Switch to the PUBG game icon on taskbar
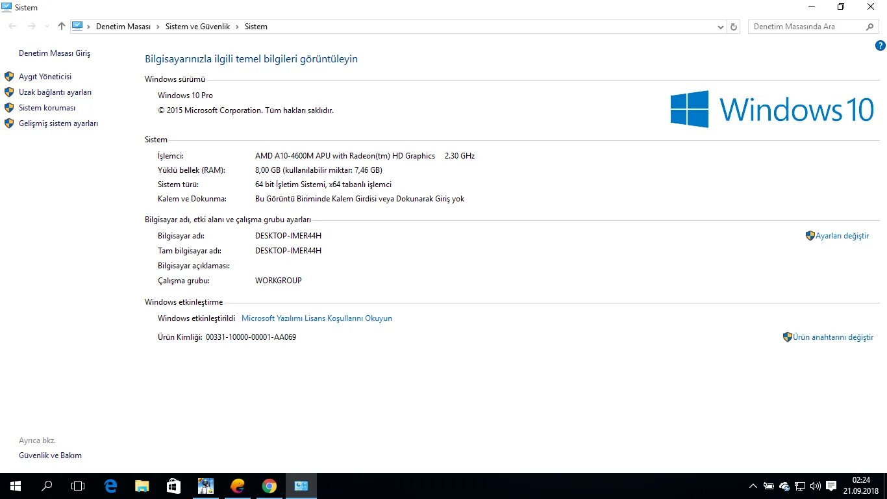 pyautogui.click(x=206, y=486)
